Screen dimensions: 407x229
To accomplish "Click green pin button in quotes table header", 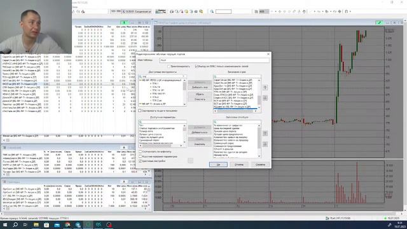I will tap(124, 23).
